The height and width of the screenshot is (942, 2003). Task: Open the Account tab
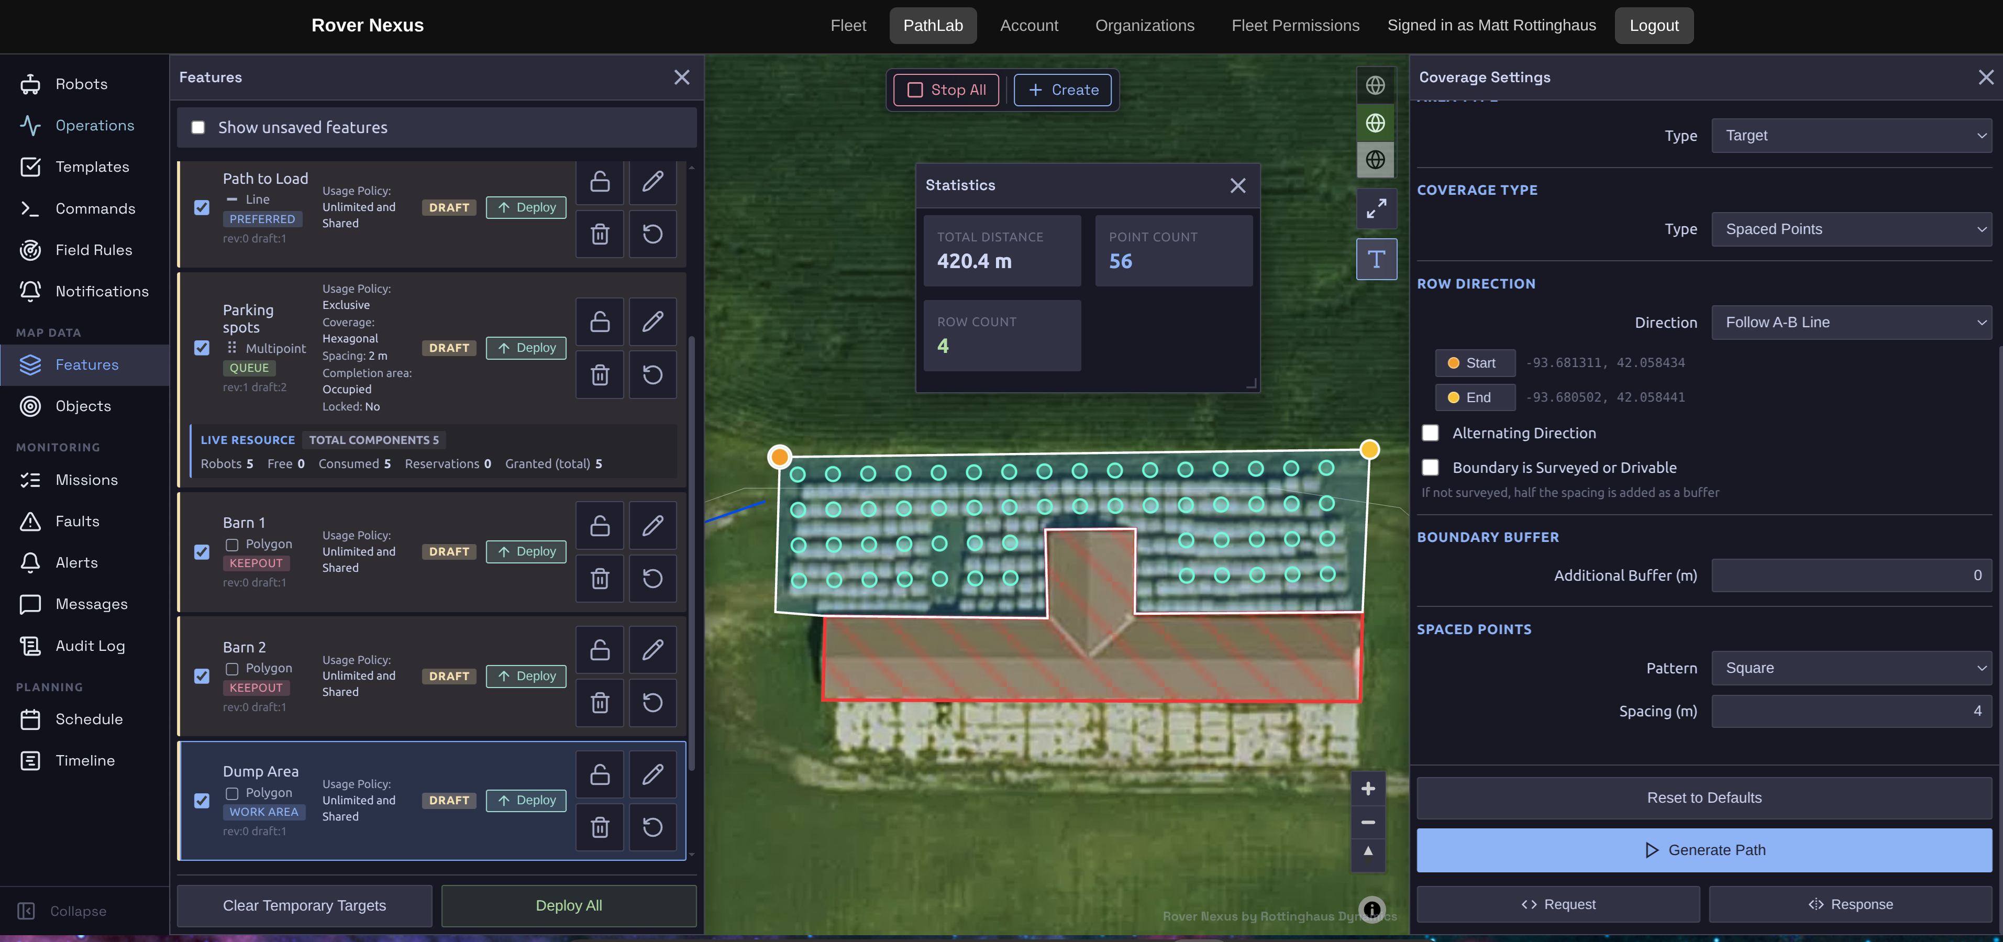(x=1028, y=26)
